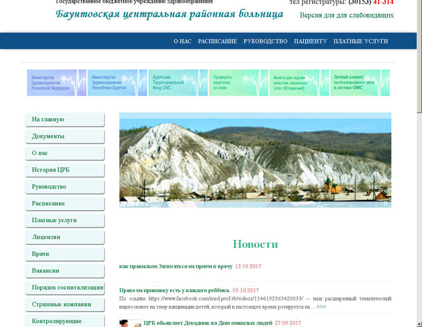Click the date 27.09.2017
Image resolution: width=422 pixels, height=327 pixels.
pos(288,323)
